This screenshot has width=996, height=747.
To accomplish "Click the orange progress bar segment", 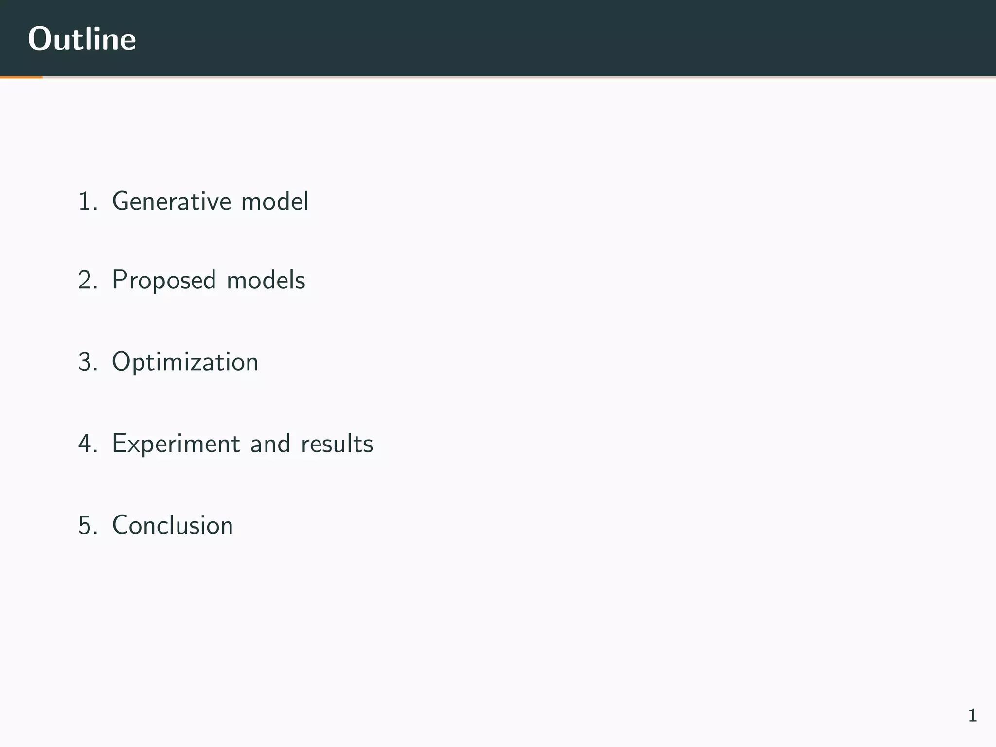I will (21, 77).
